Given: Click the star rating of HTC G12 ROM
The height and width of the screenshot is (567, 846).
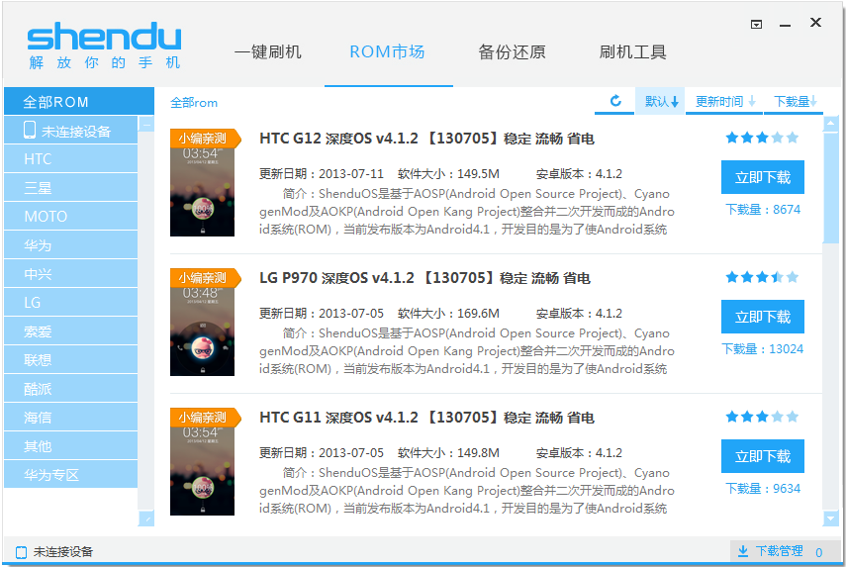Looking at the screenshot, I should [761, 138].
